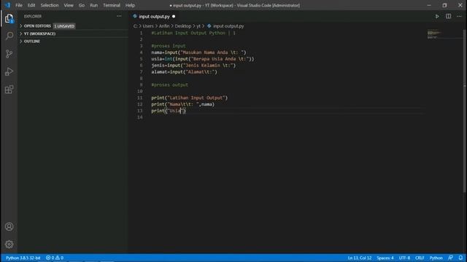Click the editor vertical scrollbar
The height and width of the screenshot is (262, 467).
click(x=465, y=111)
